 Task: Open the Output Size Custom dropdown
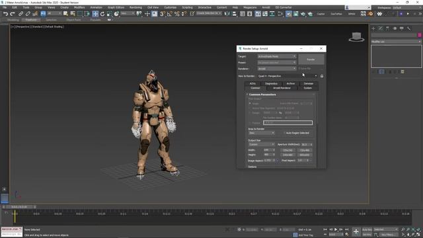pos(262,145)
